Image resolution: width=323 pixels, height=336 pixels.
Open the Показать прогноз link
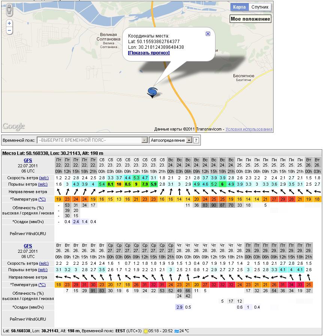click(x=149, y=53)
